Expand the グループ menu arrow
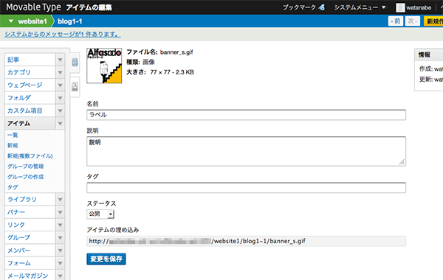The height and width of the screenshot is (280, 443). click(60, 237)
